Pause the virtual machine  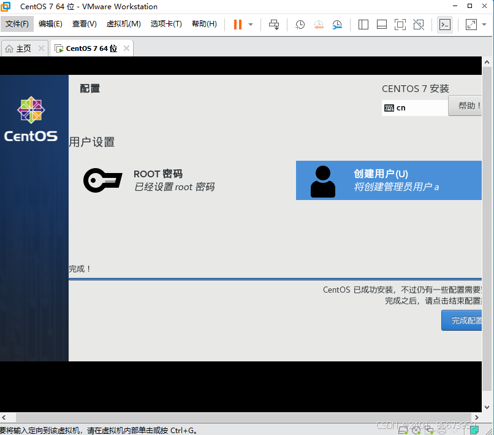click(238, 25)
